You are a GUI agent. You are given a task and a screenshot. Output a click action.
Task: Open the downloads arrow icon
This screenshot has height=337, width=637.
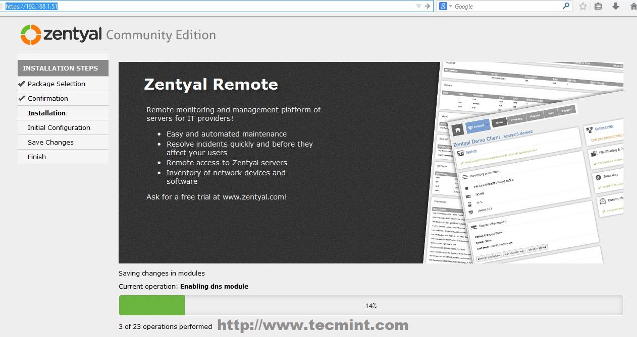pos(616,6)
